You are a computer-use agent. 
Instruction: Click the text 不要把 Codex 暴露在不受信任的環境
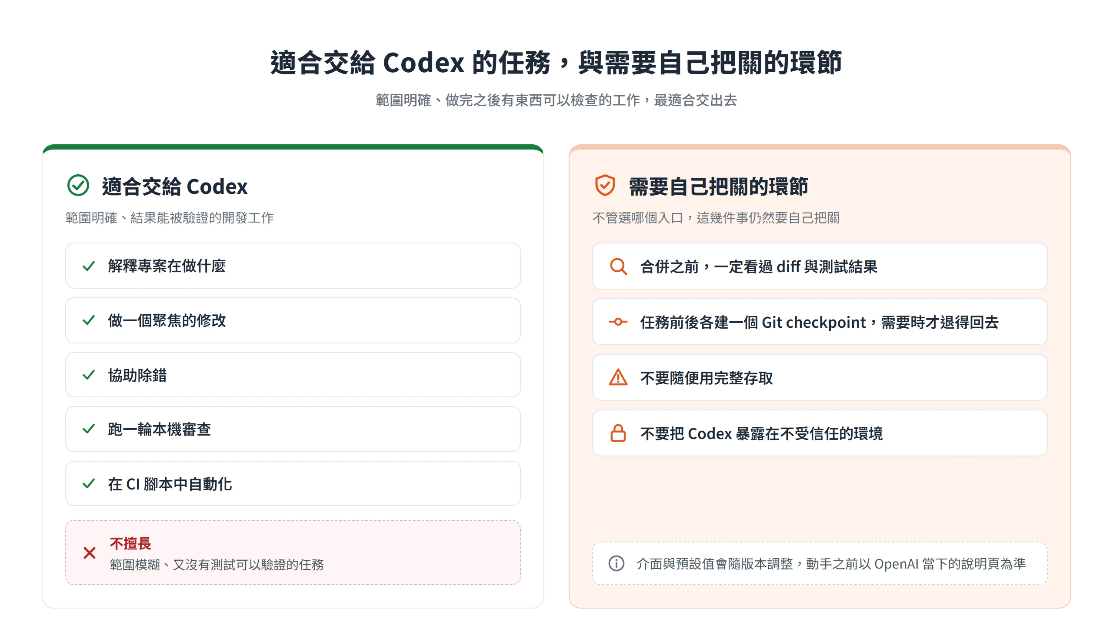click(761, 433)
